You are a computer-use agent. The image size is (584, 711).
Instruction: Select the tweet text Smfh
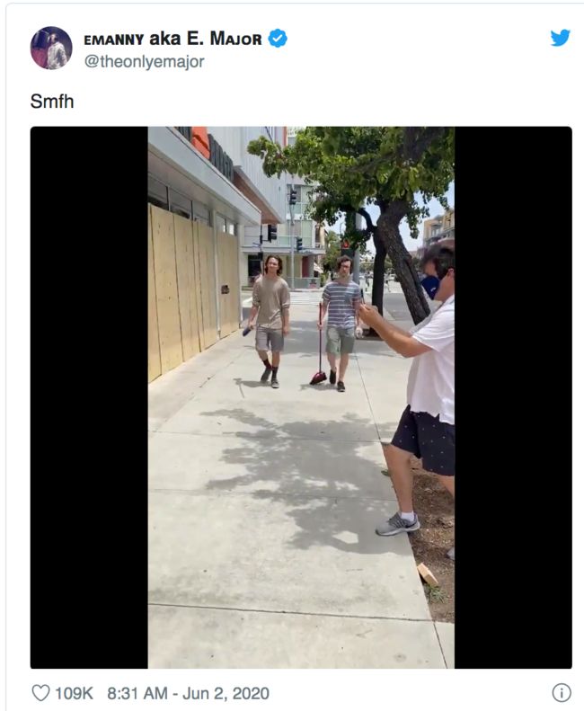click(x=52, y=101)
